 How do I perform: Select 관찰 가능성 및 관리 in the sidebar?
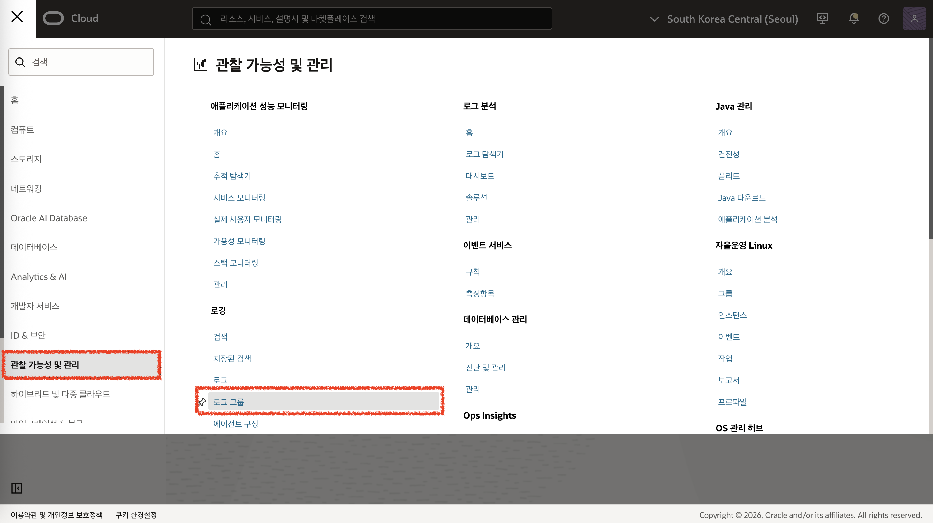click(81, 365)
